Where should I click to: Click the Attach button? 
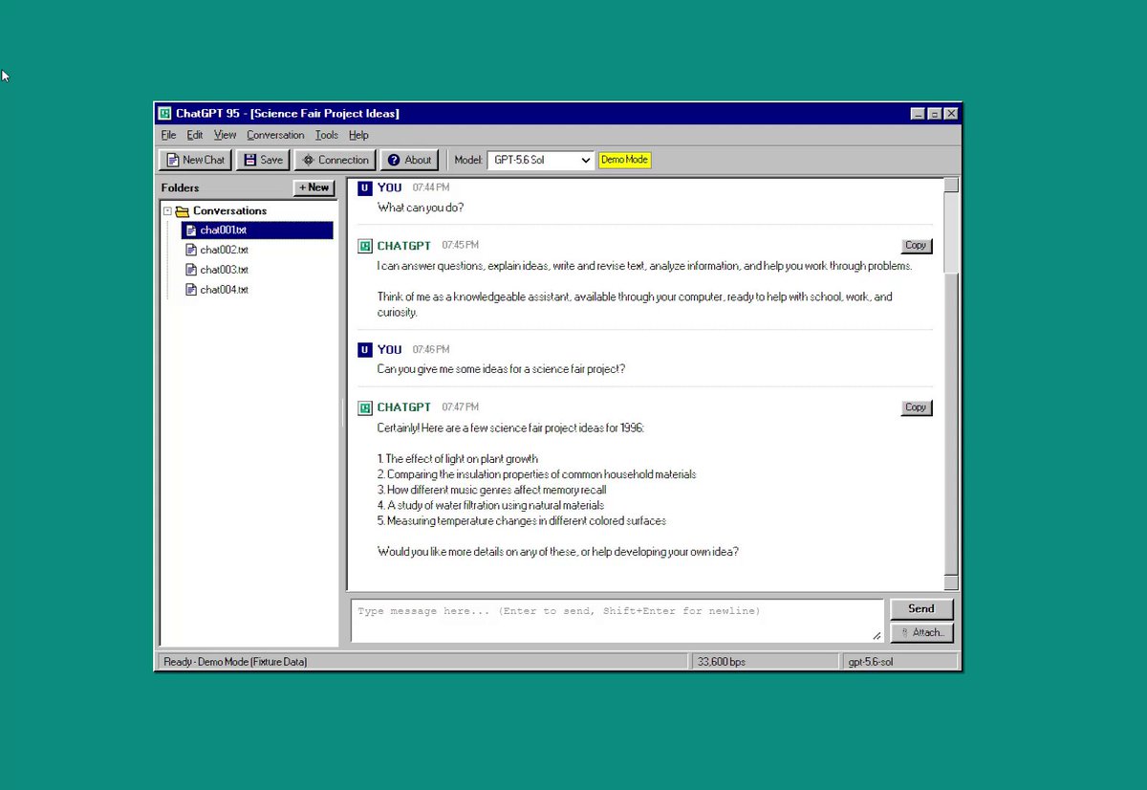921,632
